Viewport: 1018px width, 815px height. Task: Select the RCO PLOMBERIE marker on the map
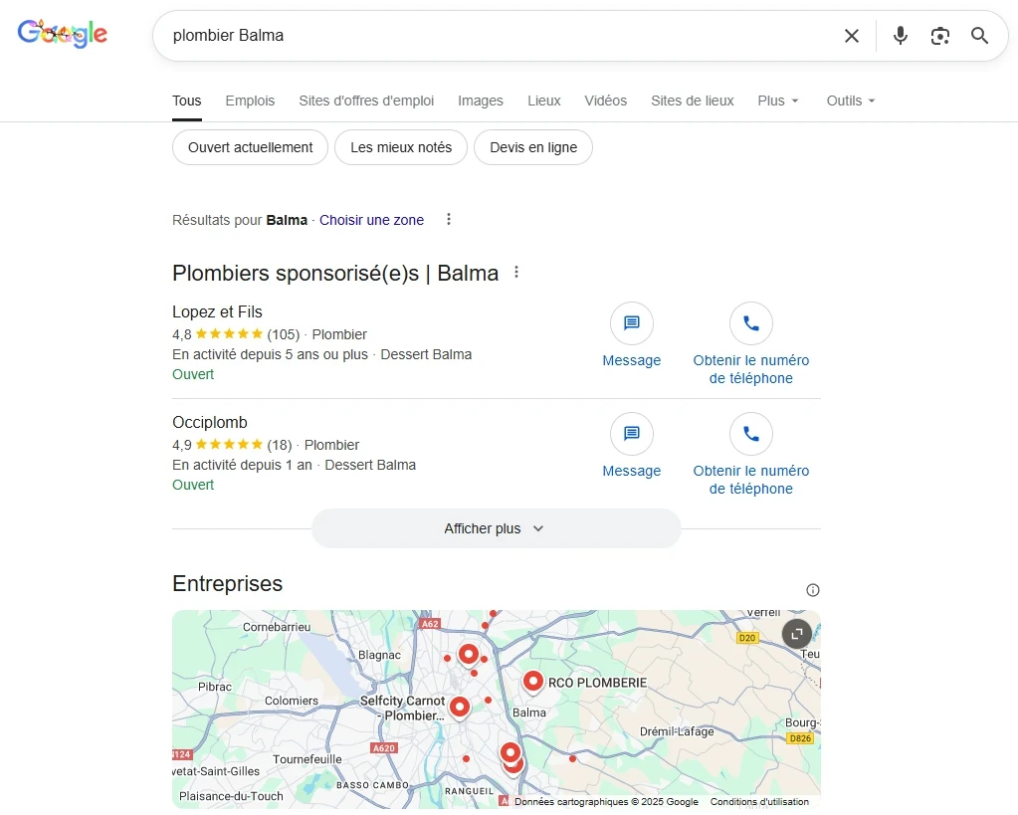pos(533,682)
